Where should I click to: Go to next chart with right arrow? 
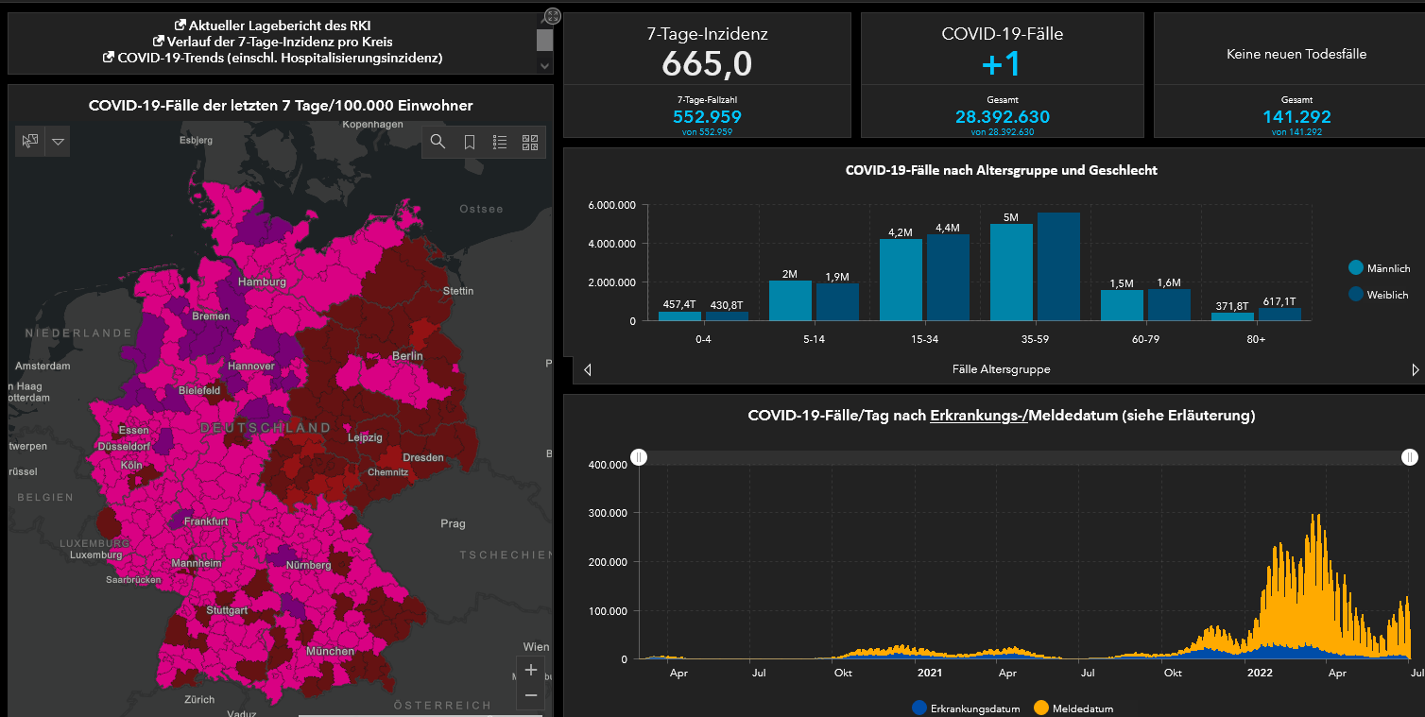coord(1415,370)
